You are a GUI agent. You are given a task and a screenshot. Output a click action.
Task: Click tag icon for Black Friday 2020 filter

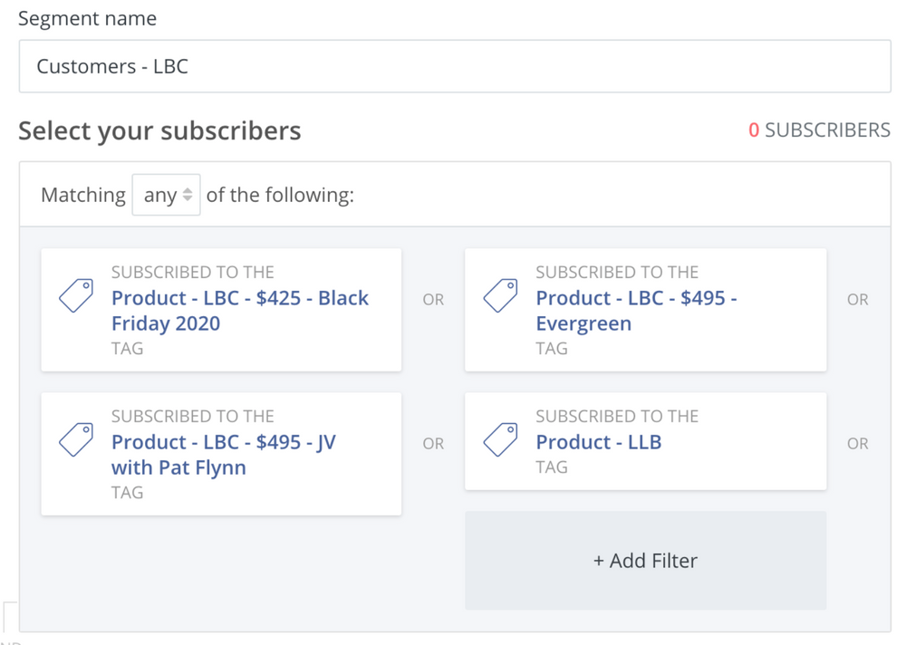[x=76, y=295]
